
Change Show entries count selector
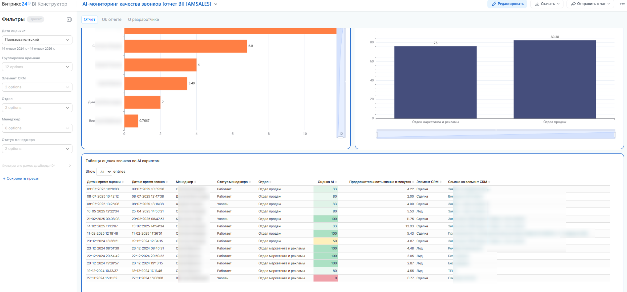click(104, 172)
